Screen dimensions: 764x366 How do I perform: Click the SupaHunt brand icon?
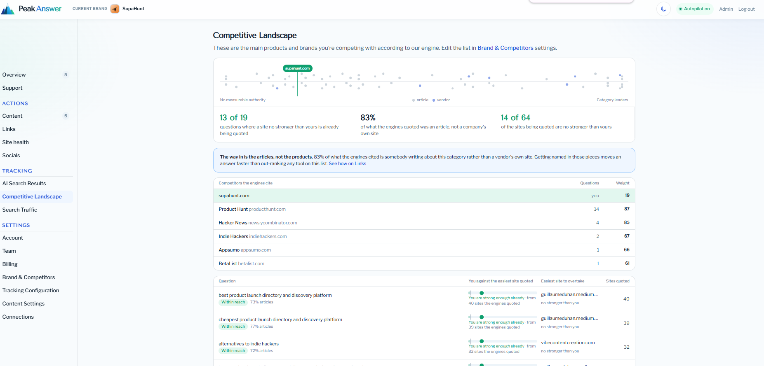point(115,9)
